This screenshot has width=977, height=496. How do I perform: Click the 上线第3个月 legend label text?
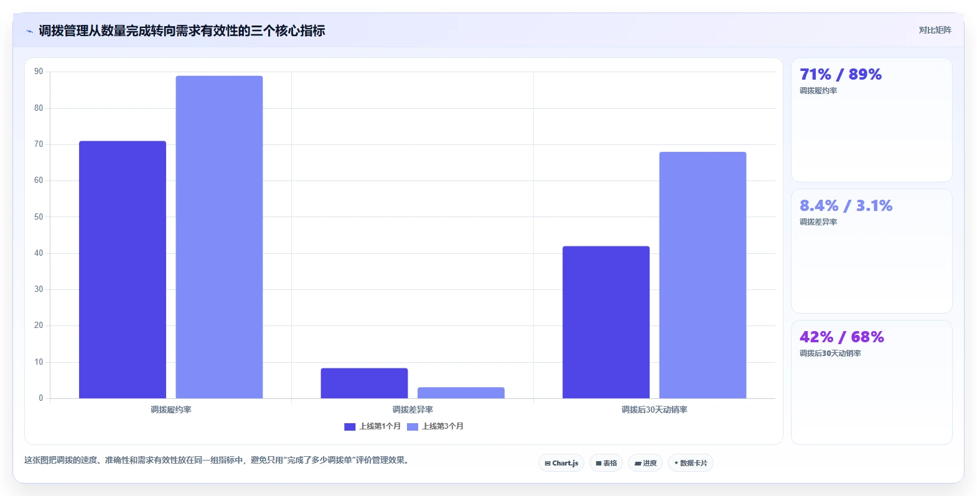point(442,426)
